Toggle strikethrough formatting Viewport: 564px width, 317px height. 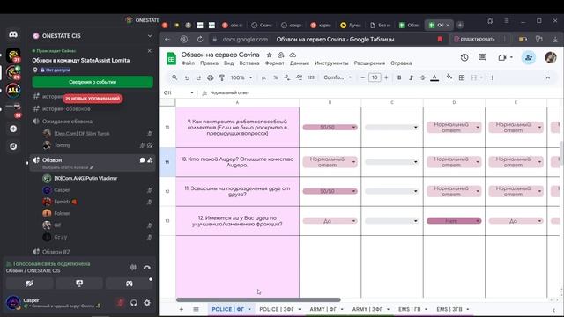423,77
